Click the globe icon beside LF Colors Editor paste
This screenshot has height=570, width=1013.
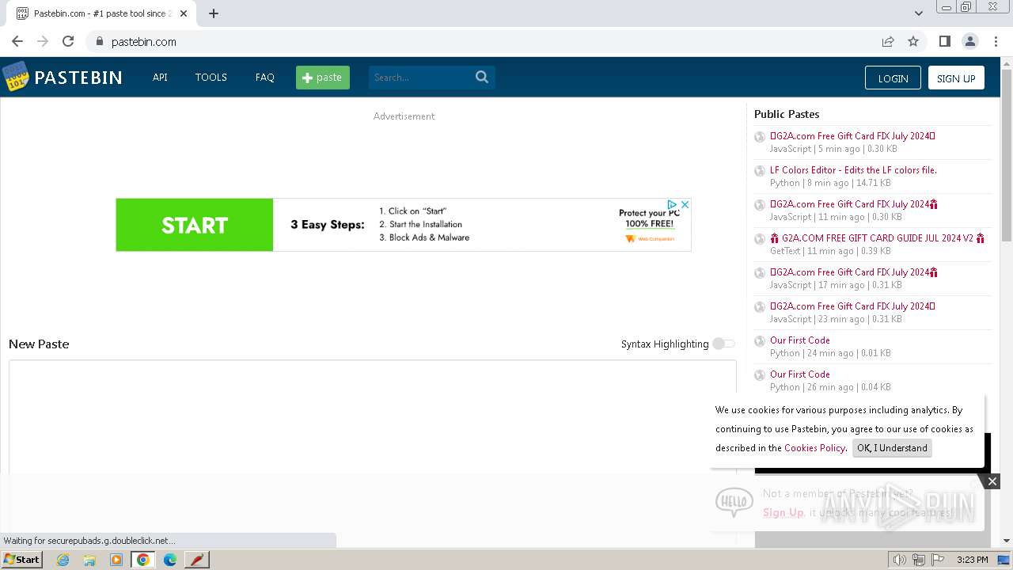click(x=760, y=171)
